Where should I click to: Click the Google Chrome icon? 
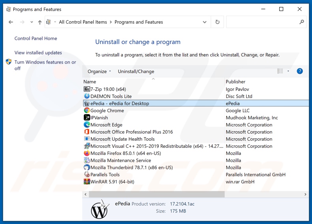tap(87, 110)
